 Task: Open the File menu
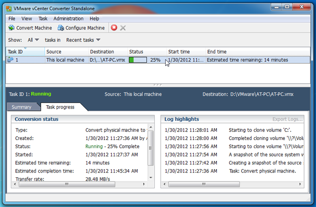tap(11, 19)
